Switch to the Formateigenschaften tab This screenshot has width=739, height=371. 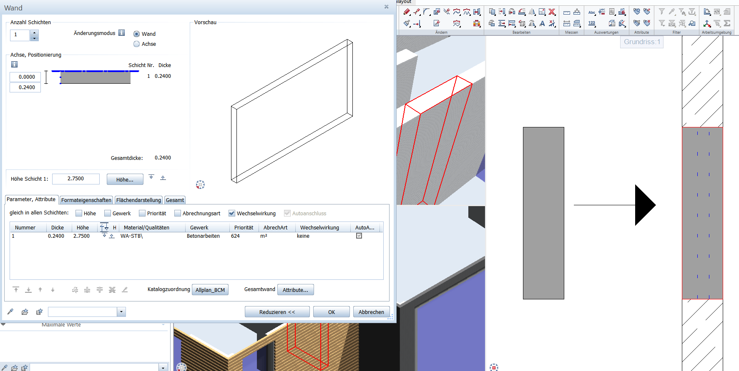click(x=86, y=200)
